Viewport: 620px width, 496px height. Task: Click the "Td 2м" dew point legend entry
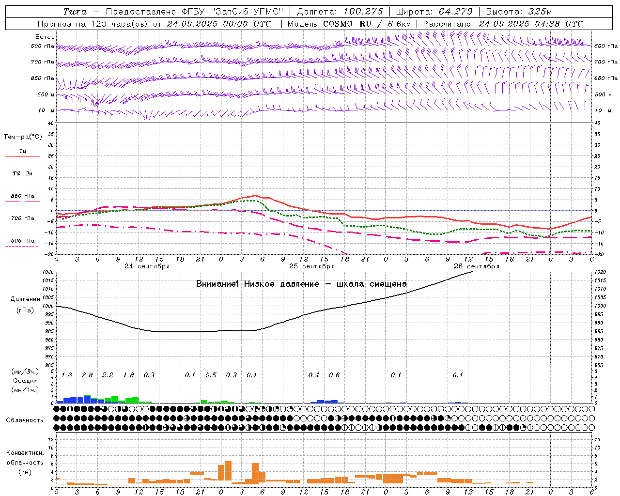pos(22,173)
